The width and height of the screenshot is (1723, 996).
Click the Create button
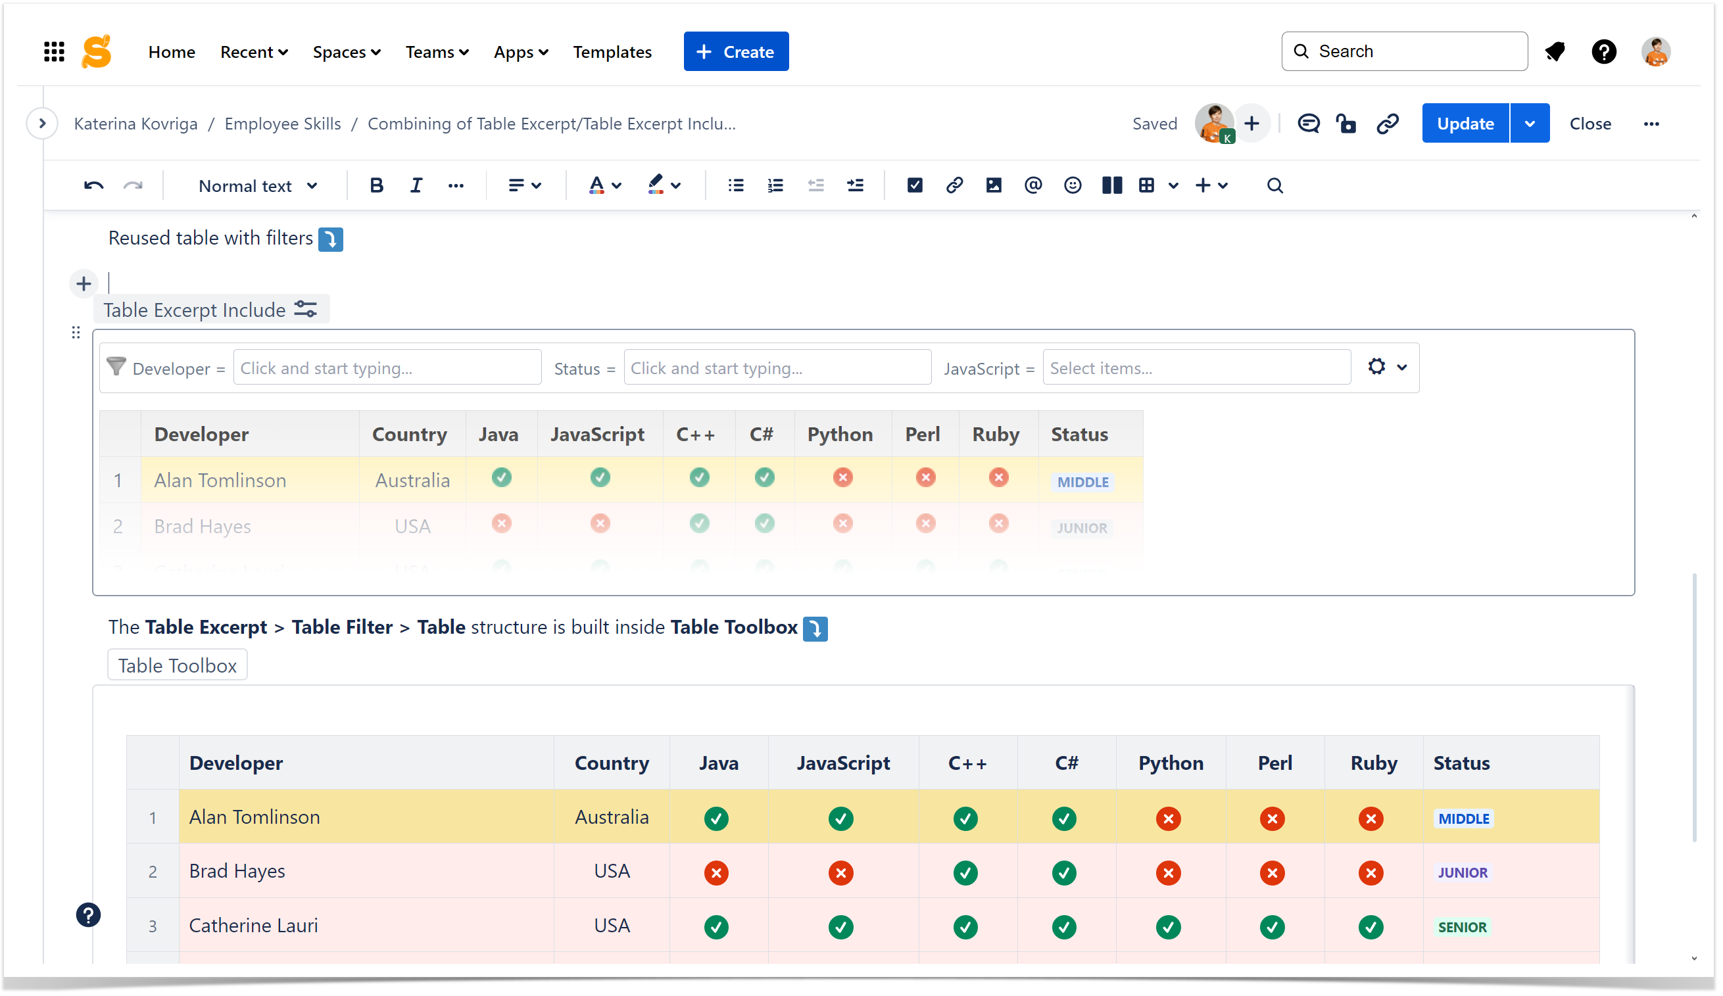pyautogui.click(x=736, y=52)
